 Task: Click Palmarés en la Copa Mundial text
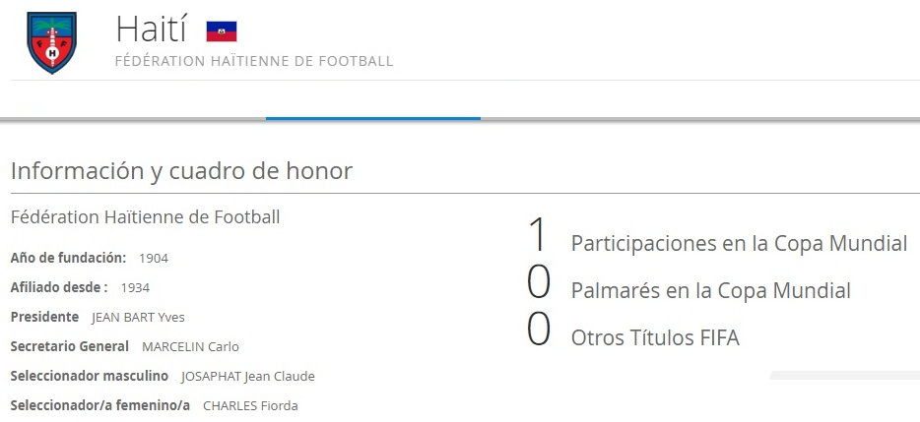click(x=710, y=290)
